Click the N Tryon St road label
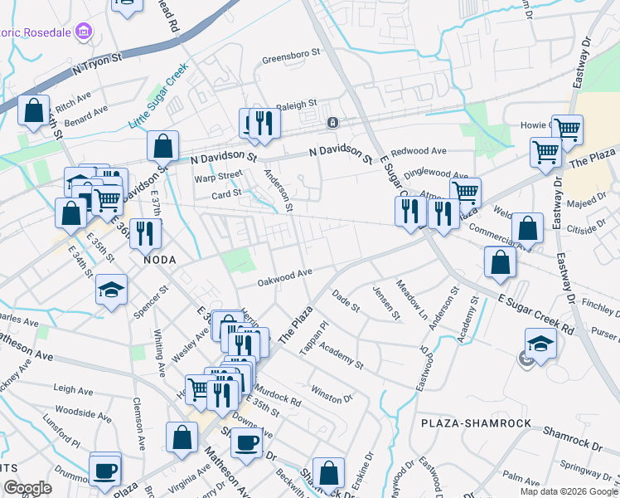This screenshot has width=620, height=498. [x=97, y=65]
